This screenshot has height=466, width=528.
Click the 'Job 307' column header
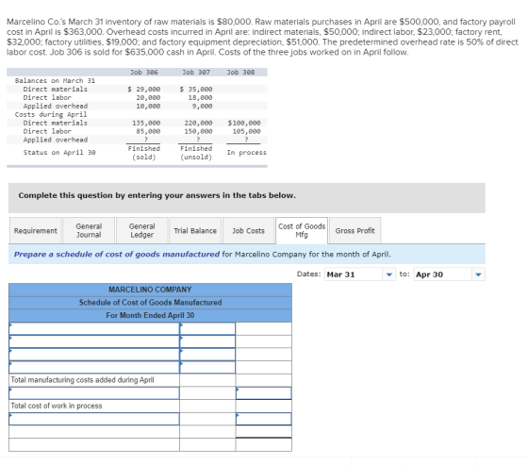coord(196,72)
